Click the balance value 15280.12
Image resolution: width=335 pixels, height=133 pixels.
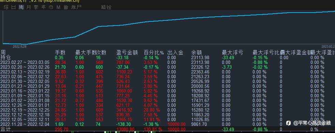tap(200, 110)
